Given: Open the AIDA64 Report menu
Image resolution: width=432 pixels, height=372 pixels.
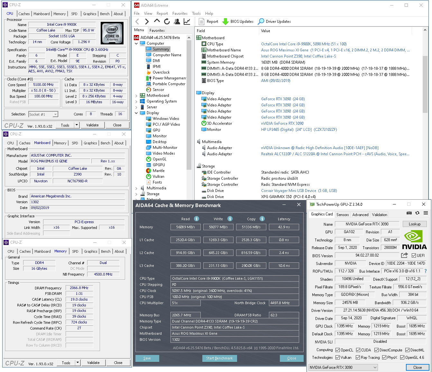Looking at the screenshot, I should pos(162,14).
